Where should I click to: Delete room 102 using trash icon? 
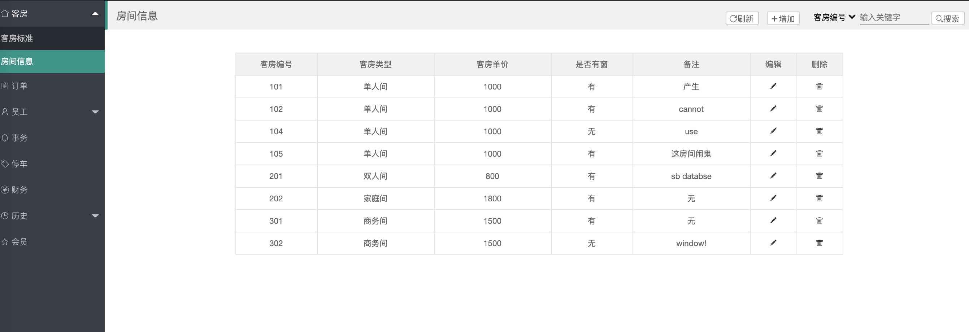819,109
